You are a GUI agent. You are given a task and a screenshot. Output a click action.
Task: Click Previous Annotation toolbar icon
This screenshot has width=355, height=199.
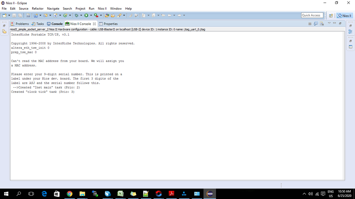pyautogui.click(x=153, y=15)
